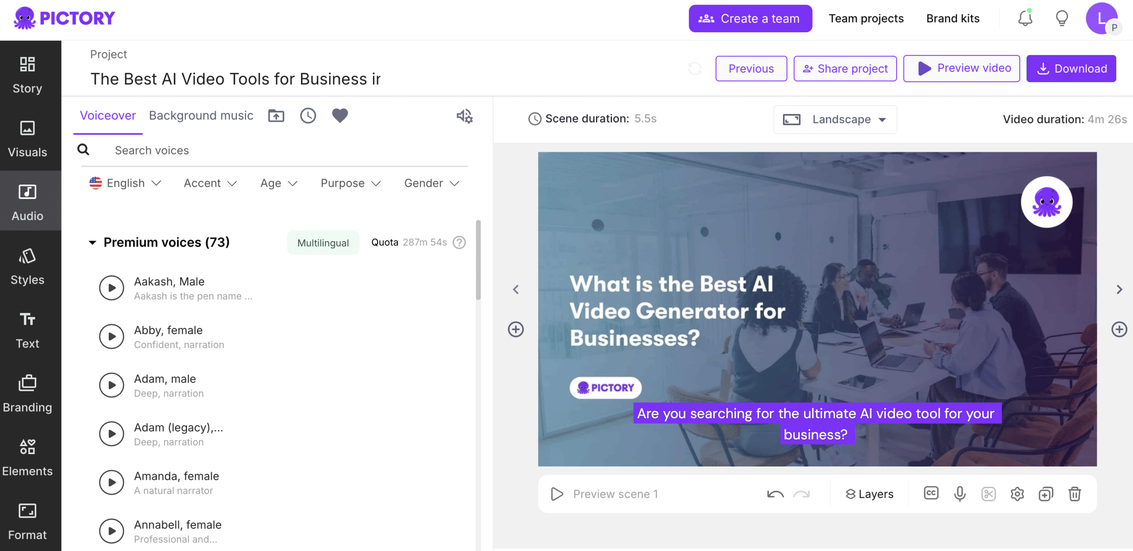Viewport: 1133px width, 551px height.
Task: Open the Visuals sidebar section
Action: point(27,138)
